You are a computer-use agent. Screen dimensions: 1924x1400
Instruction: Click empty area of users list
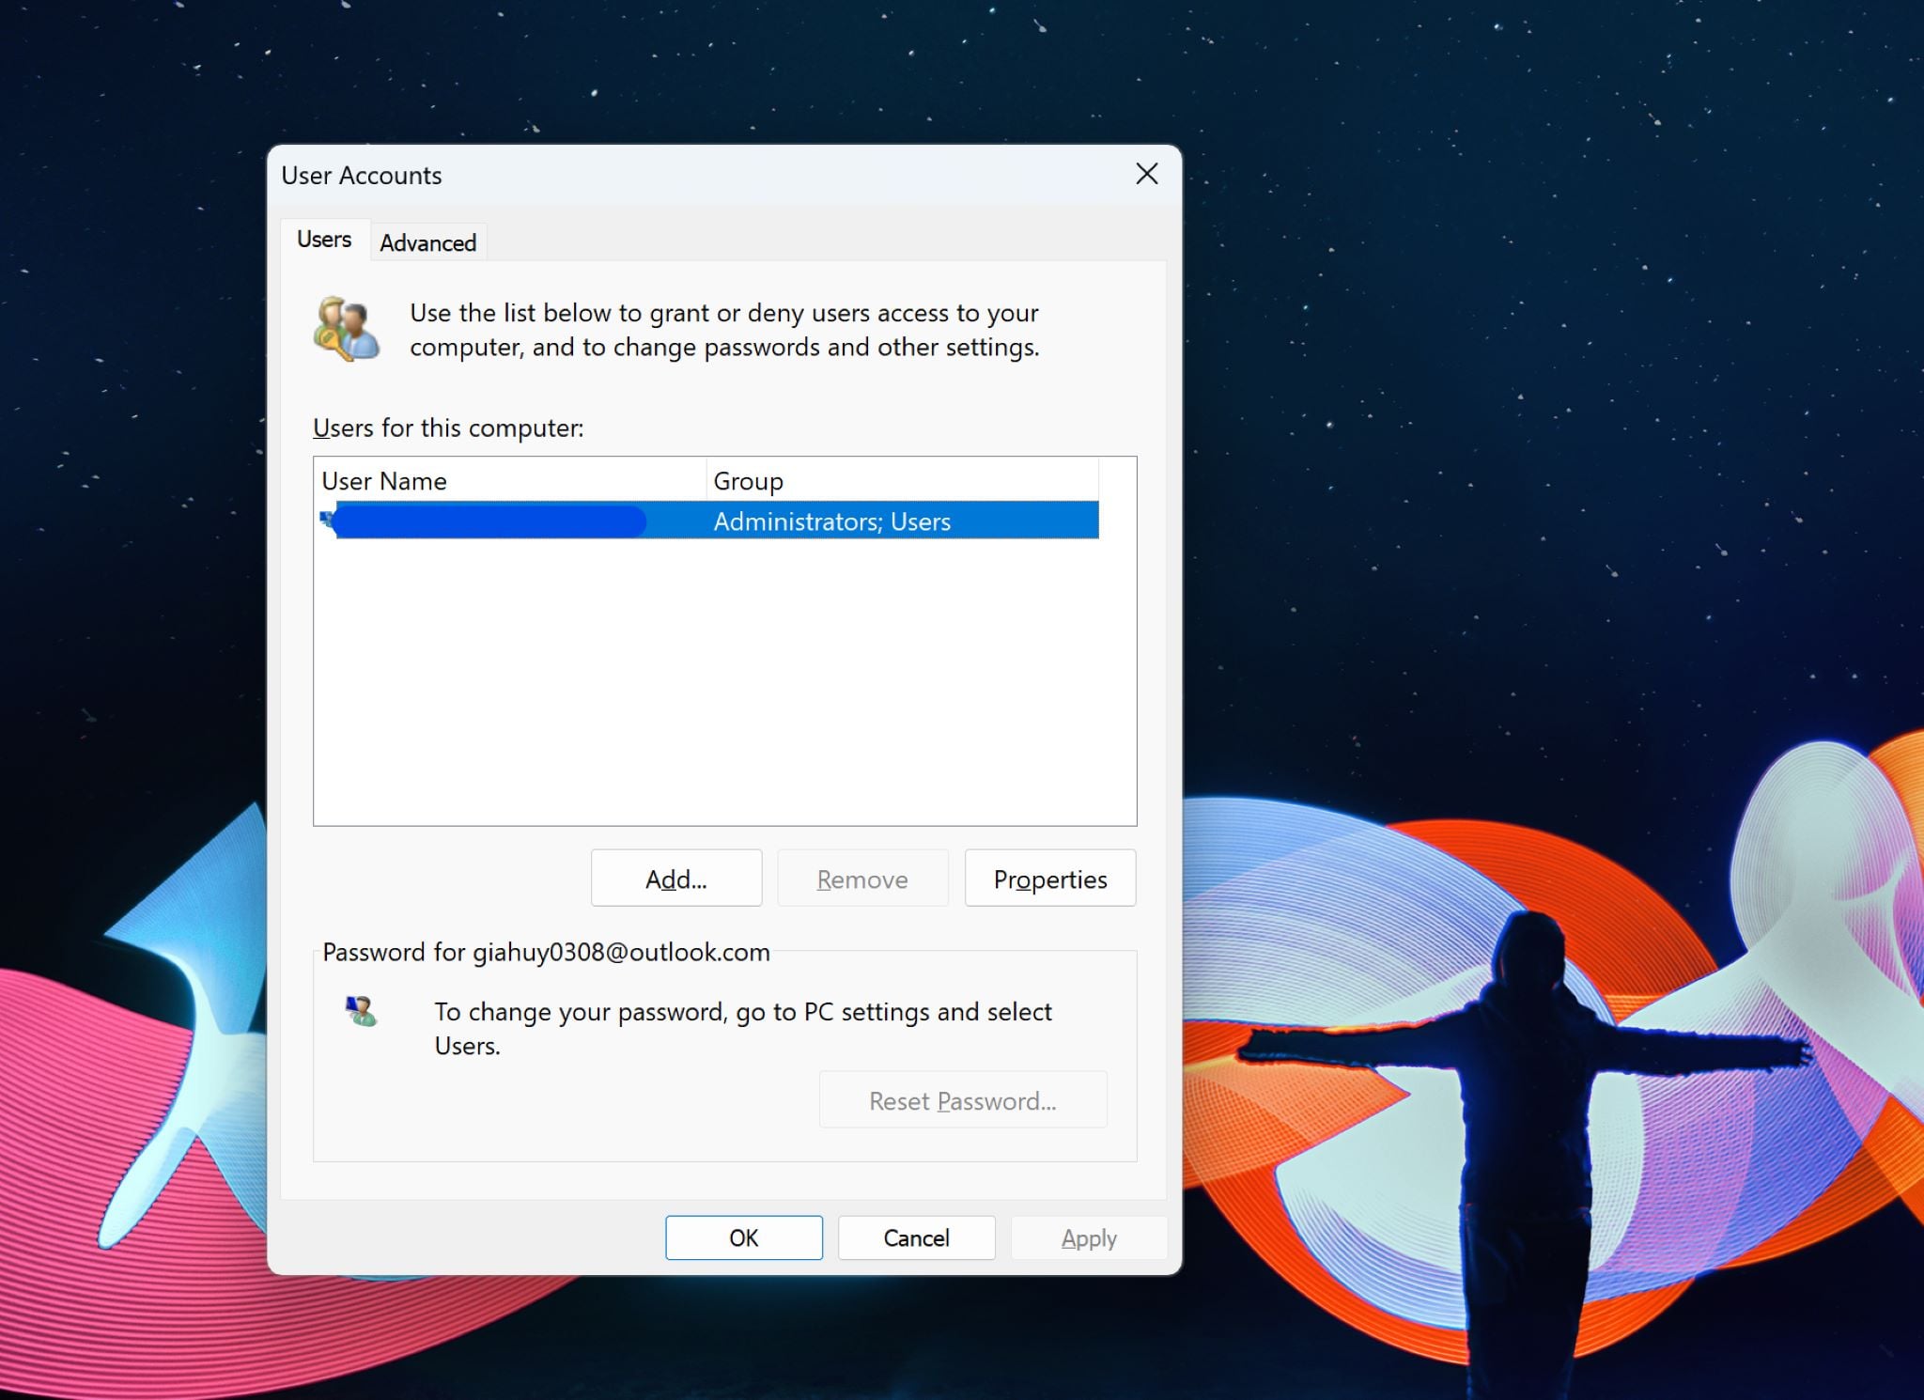pos(723,681)
